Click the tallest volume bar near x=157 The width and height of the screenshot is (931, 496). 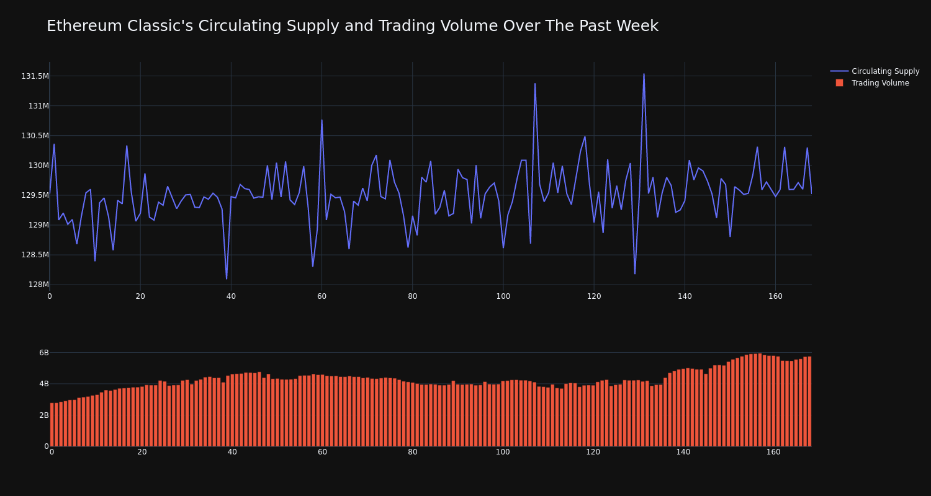point(760,400)
